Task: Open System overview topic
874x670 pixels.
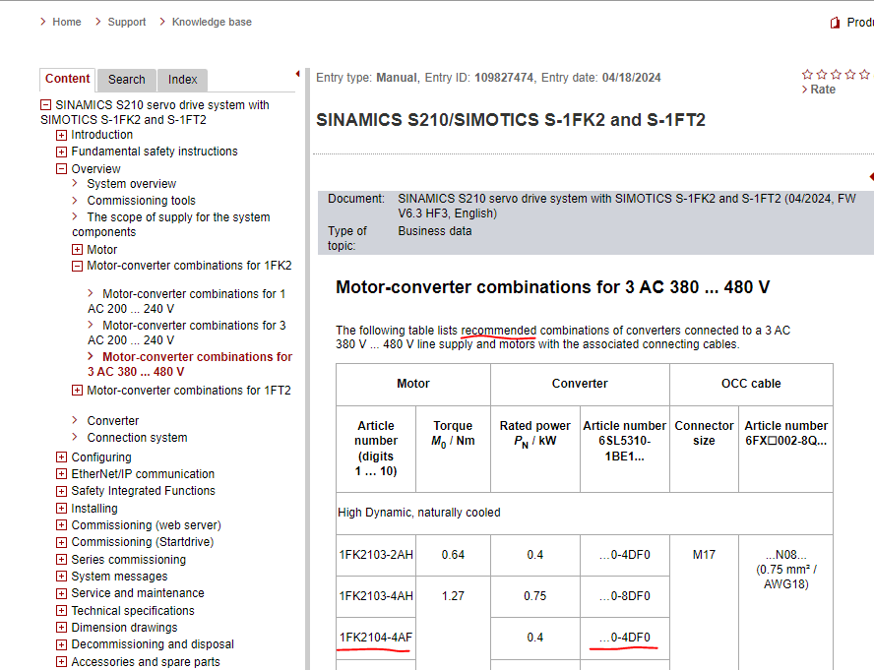Action: click(x=132, y=184)
